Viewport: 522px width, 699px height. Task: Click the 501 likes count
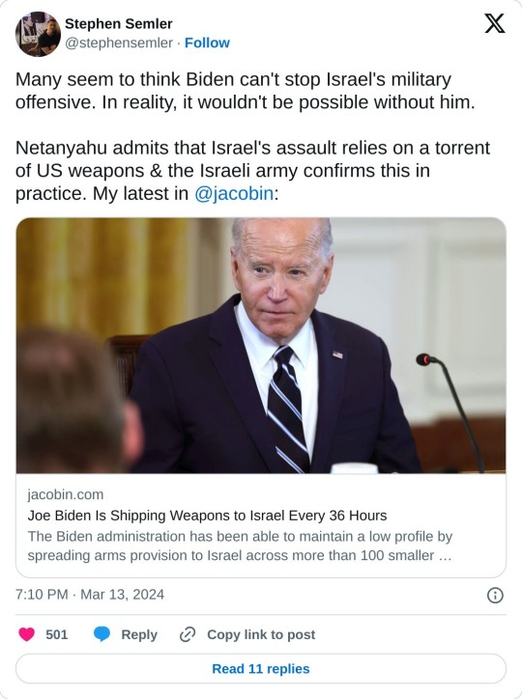[x=57, y=634]
